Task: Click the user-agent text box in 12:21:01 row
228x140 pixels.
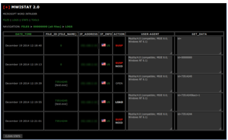Action: click(150, 121)
